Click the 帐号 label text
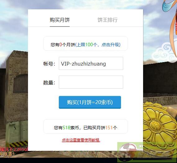Screen dimensions: 177x163 49,64
